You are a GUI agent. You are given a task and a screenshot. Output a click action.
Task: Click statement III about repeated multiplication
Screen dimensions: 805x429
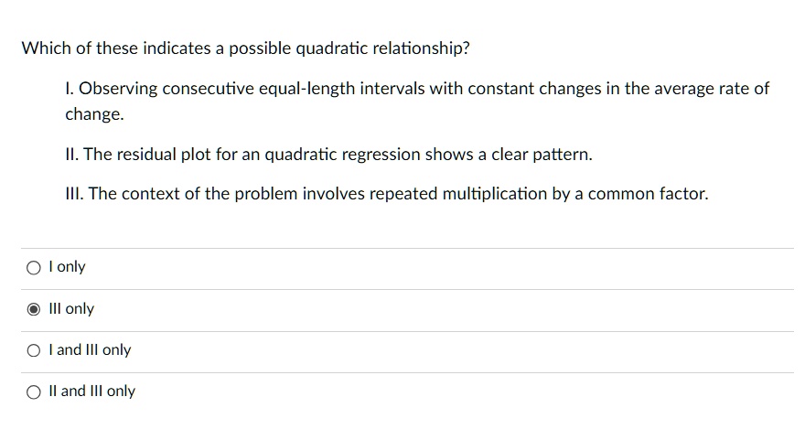coord(386,194)
